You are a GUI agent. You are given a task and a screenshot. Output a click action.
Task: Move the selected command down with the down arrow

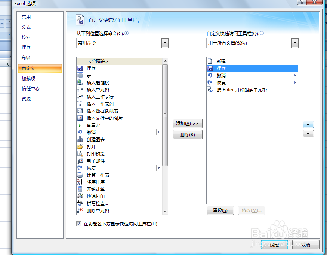click(308, 134)
